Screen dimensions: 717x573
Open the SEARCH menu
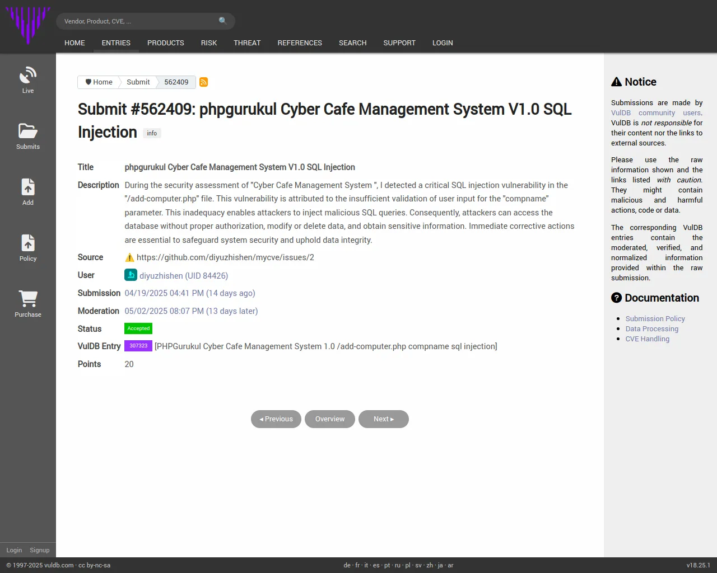point(352,43)
